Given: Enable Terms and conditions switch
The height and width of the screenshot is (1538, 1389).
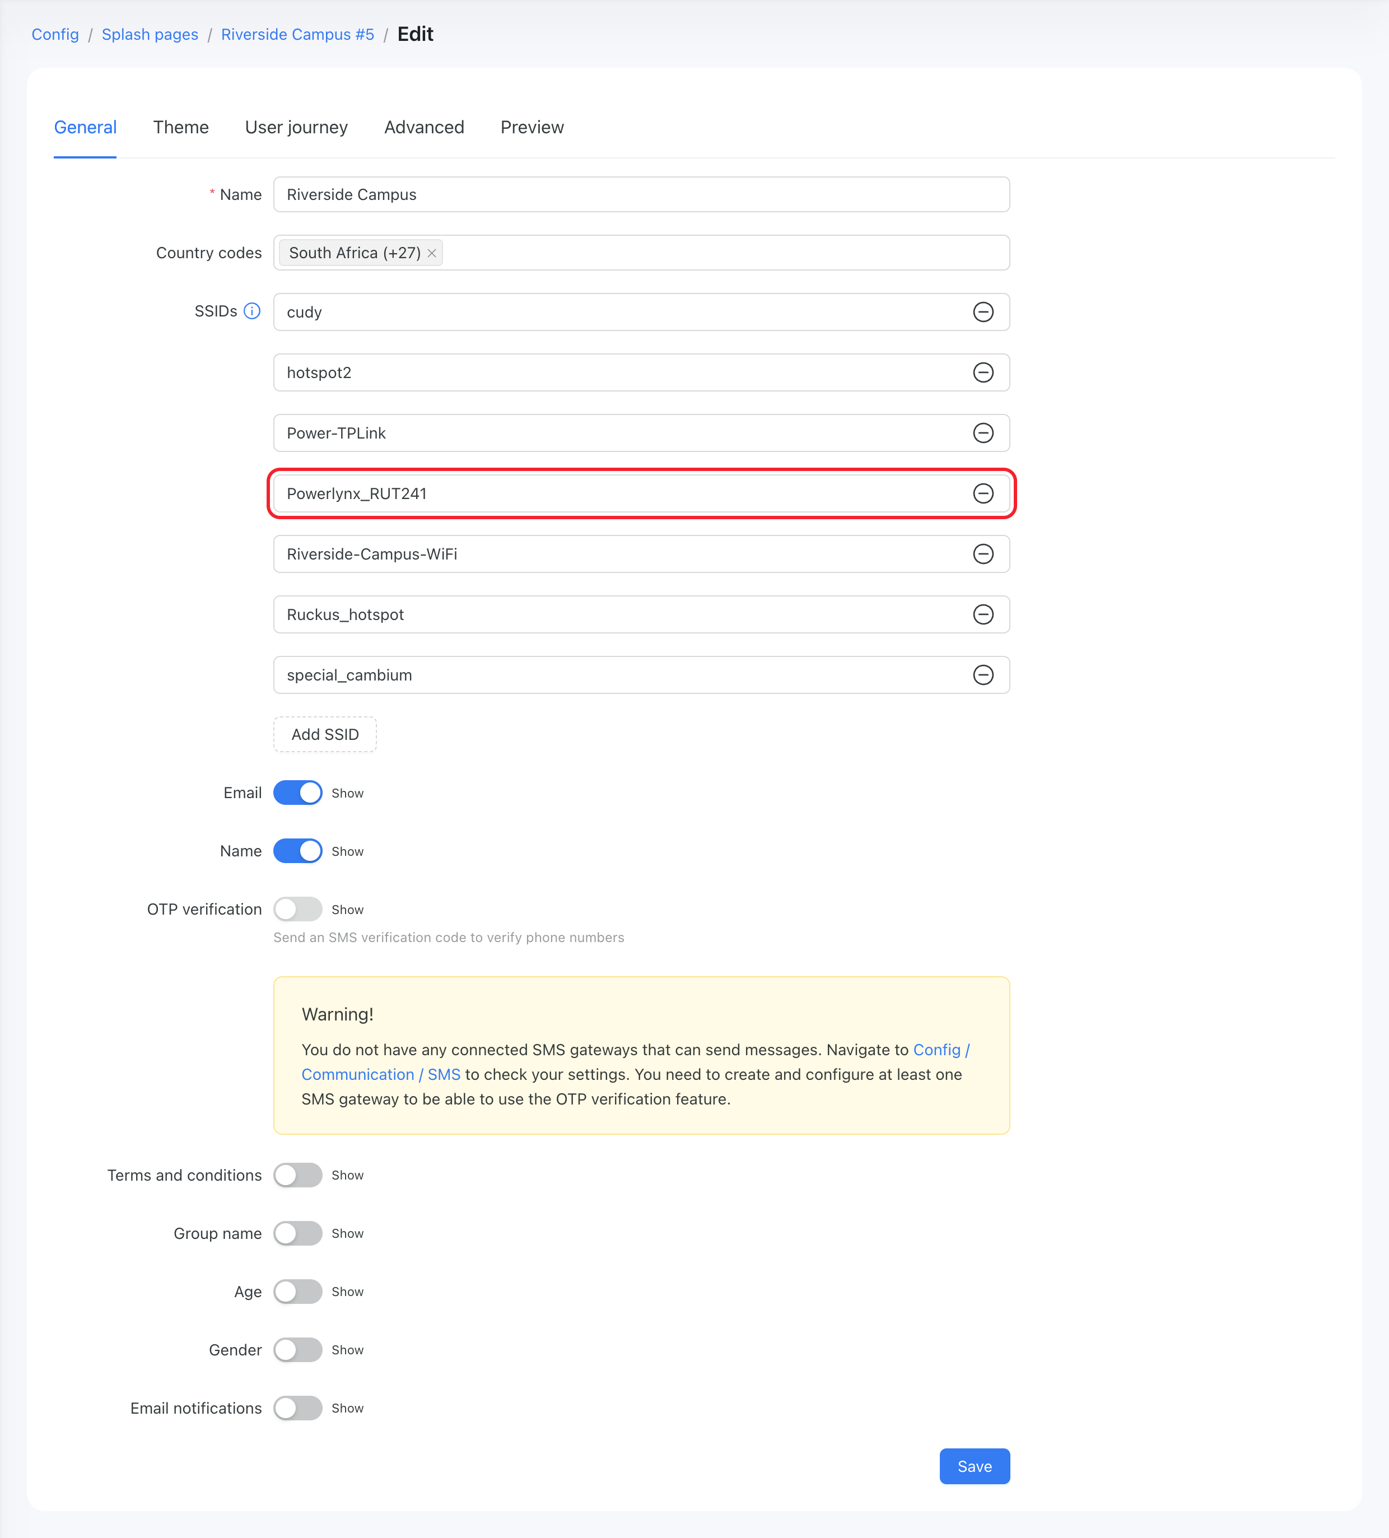Looking at the screenshot, I should (x=297, y=1175).
